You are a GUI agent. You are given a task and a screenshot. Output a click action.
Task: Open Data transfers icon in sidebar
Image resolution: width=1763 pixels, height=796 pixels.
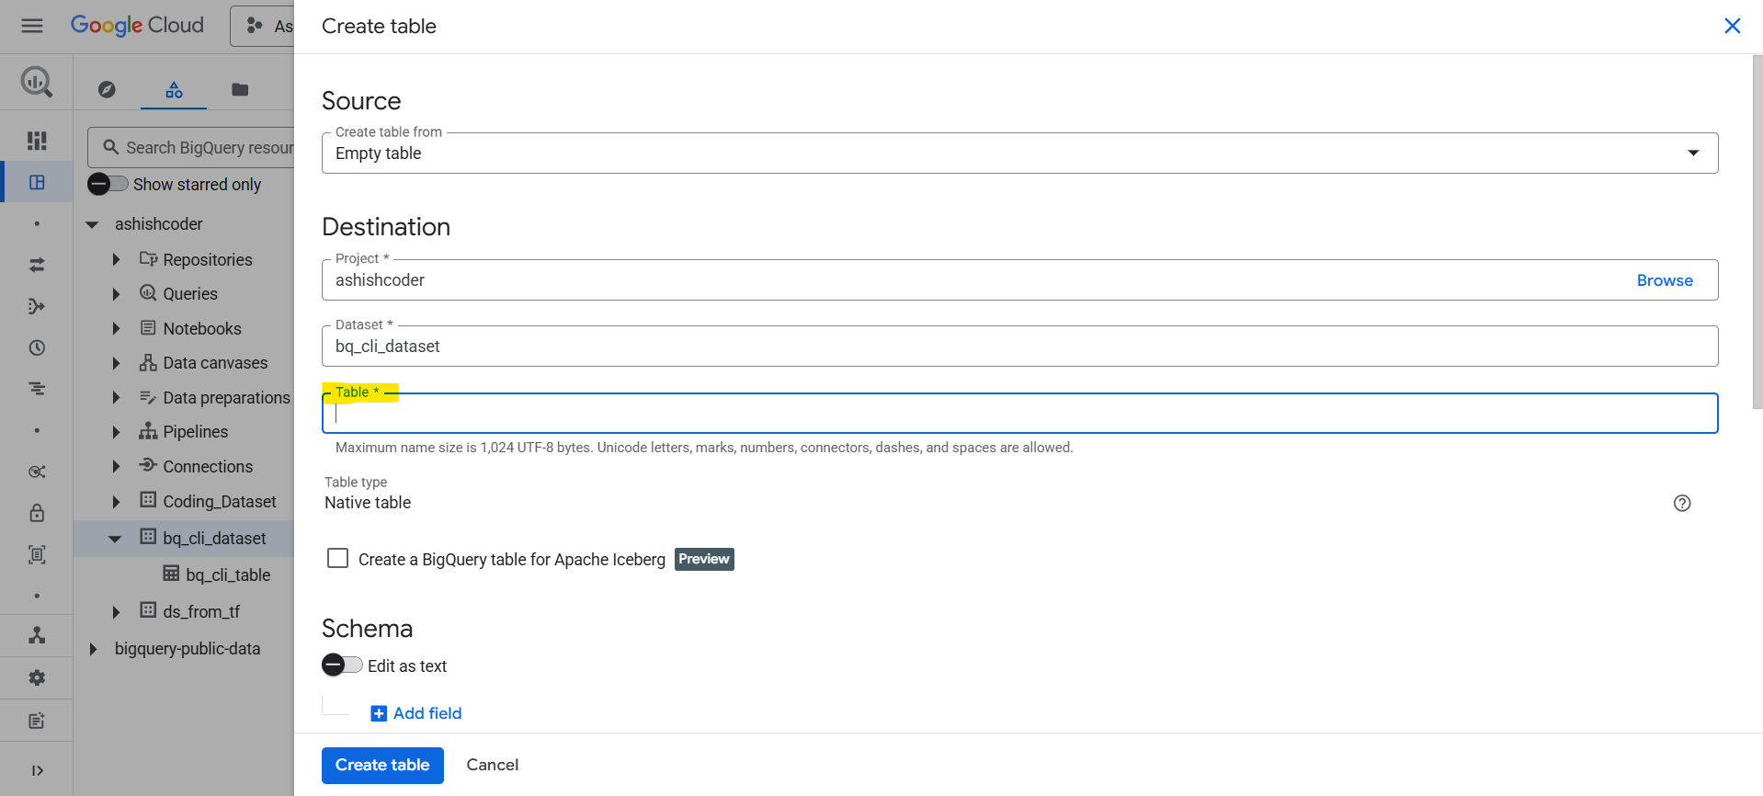click(37, 265)
